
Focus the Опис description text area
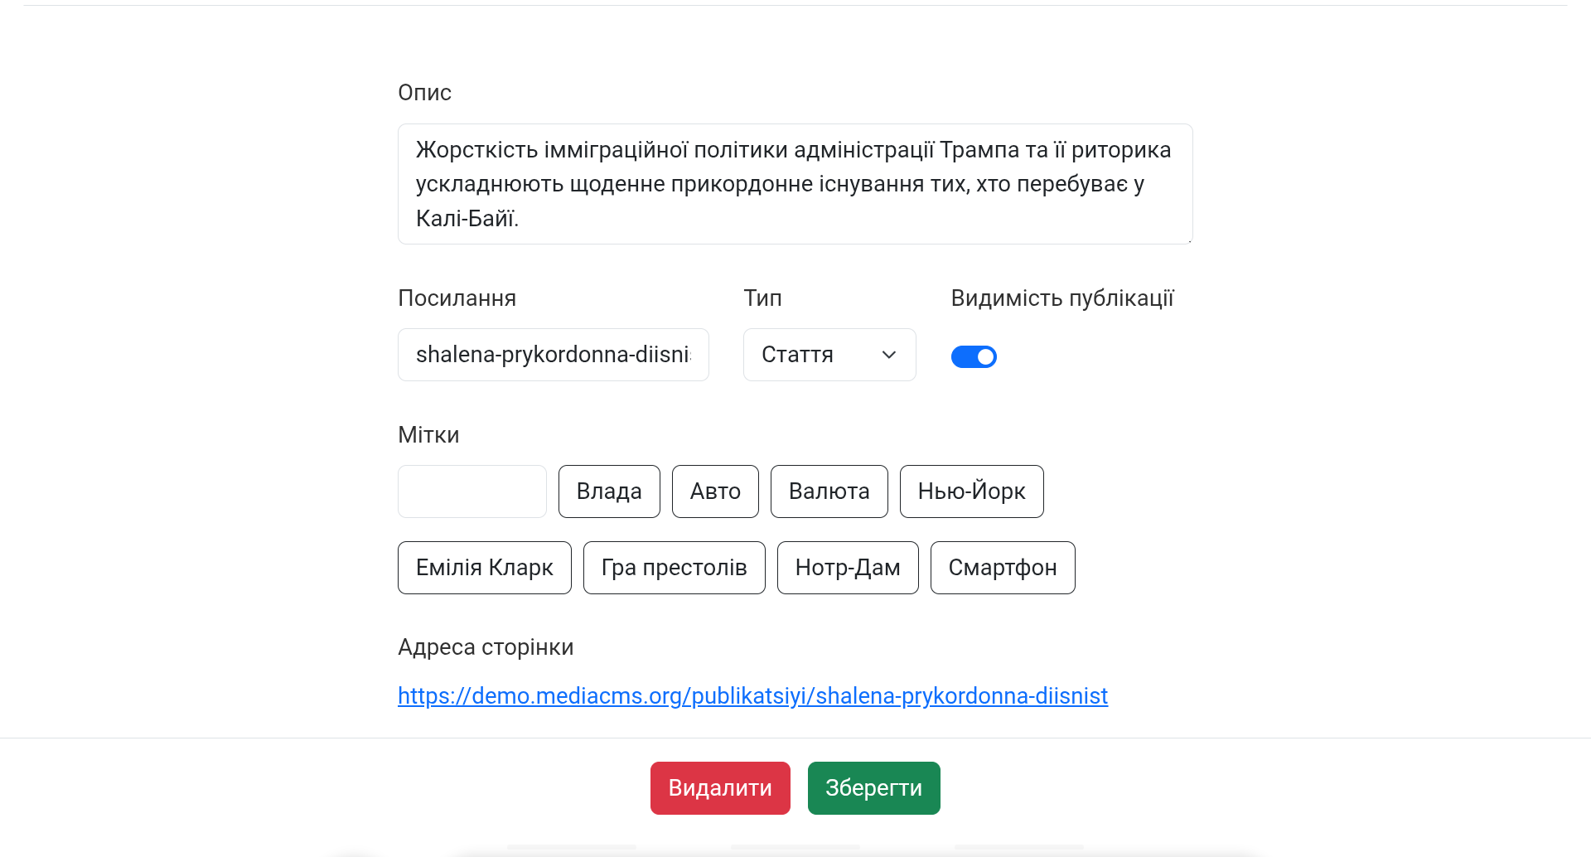(x=795, y=184)
